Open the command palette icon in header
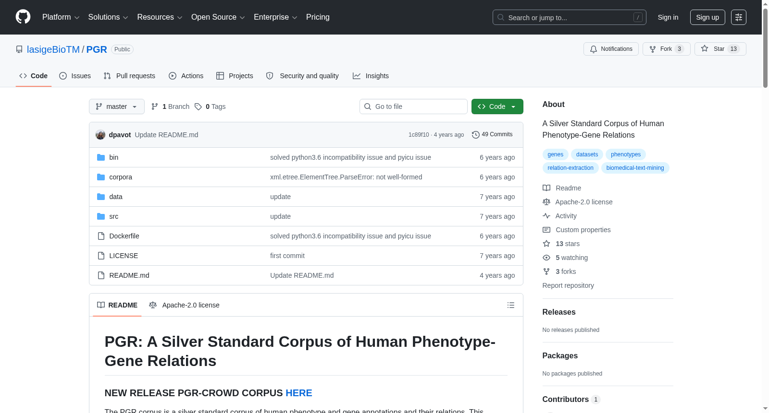769x413 pixels. pyautogui.click(x=739, y=17)
